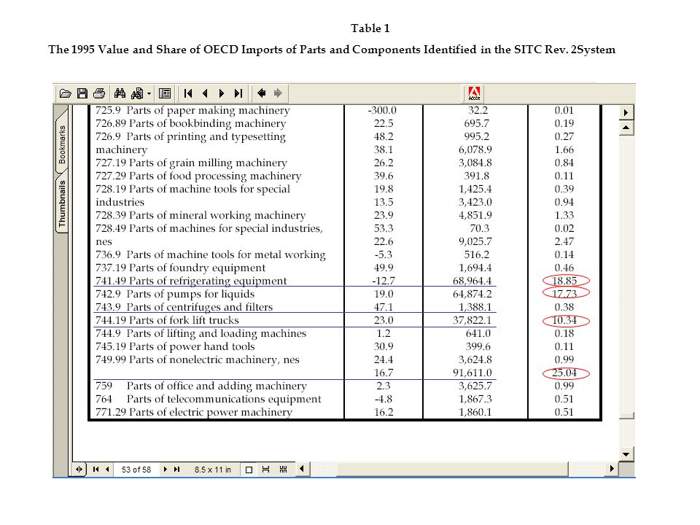Screen dimensions: 700x525
Task: Jump to the last page from the status bar
Action: click(176, 469)
